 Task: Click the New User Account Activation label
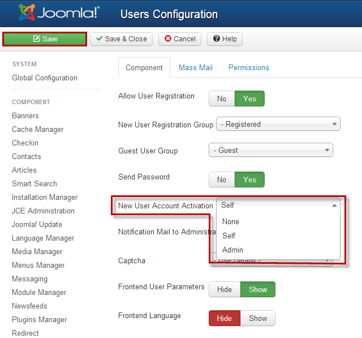tap(166, 206)
